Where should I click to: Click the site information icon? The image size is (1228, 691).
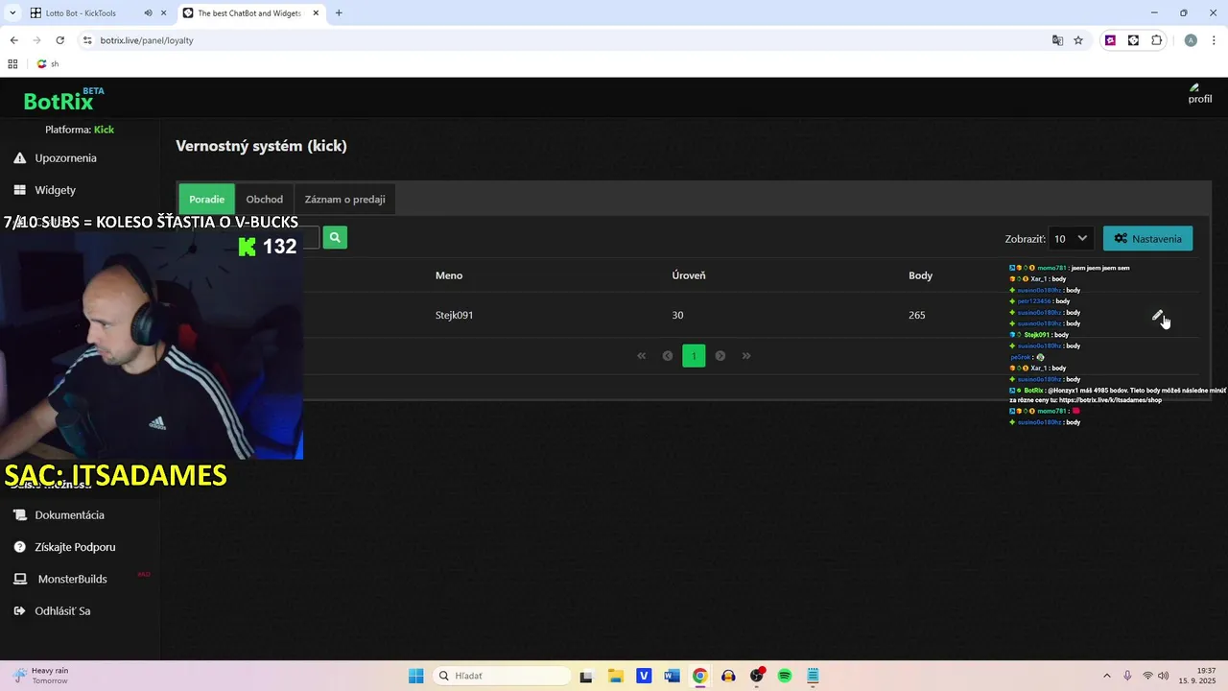(x=87, y=40)
